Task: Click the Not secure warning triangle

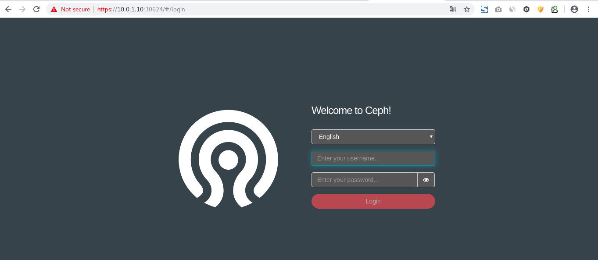Action: pos(54,9)
